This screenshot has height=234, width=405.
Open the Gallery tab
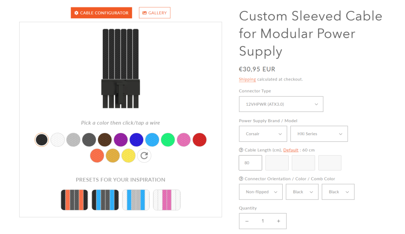tap(155, 13)
